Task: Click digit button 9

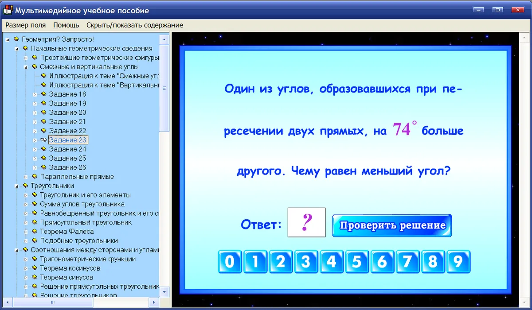Action: pyautogui.click(x=458, y=262)
